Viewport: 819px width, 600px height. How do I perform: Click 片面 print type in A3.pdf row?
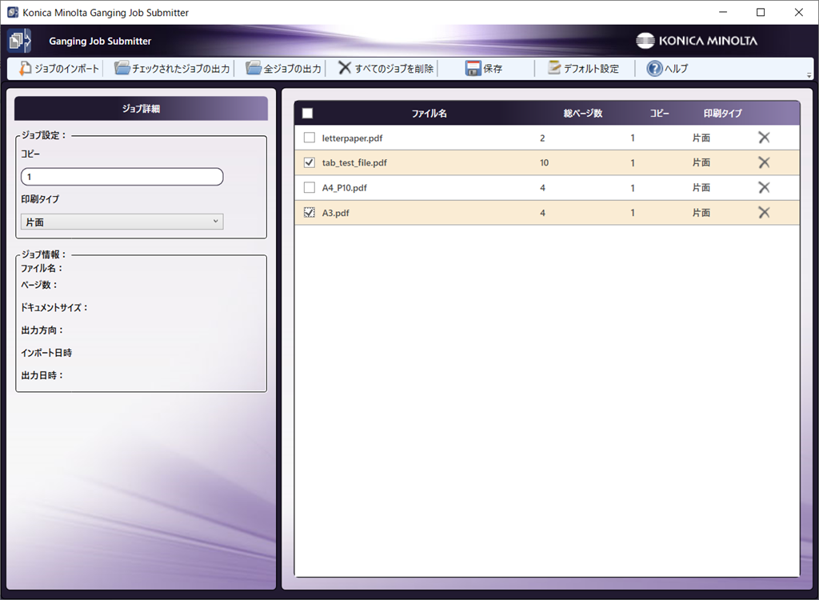(x=701, y=213)
